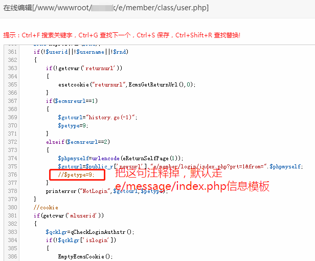
Task: Click line number 361 in the gutter
Action: coord(12,52)
